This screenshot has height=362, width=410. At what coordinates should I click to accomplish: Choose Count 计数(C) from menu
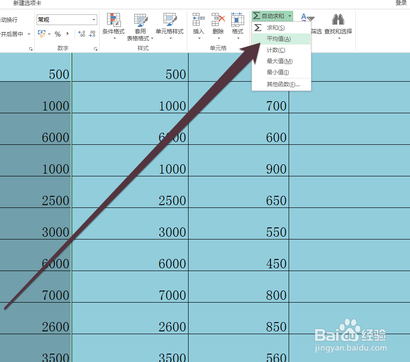click(281, 50)
